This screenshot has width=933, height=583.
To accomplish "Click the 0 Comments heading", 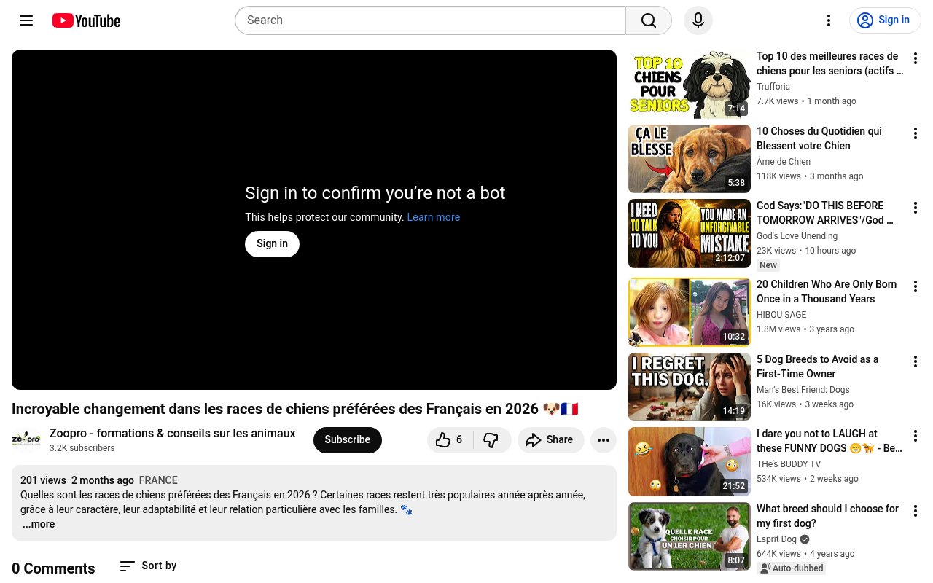I will [53, 568].
